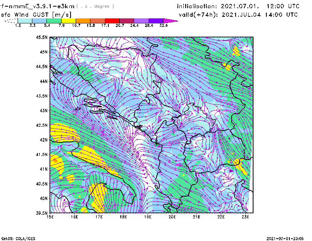Click the 45N latitude label

(44, 52)
